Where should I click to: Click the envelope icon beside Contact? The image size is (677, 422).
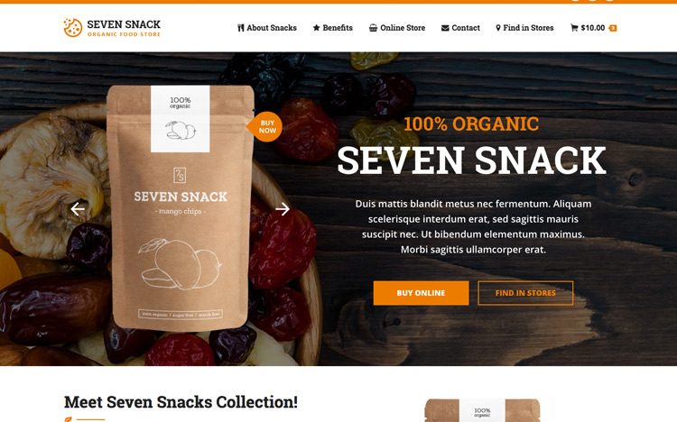(445, 28)
